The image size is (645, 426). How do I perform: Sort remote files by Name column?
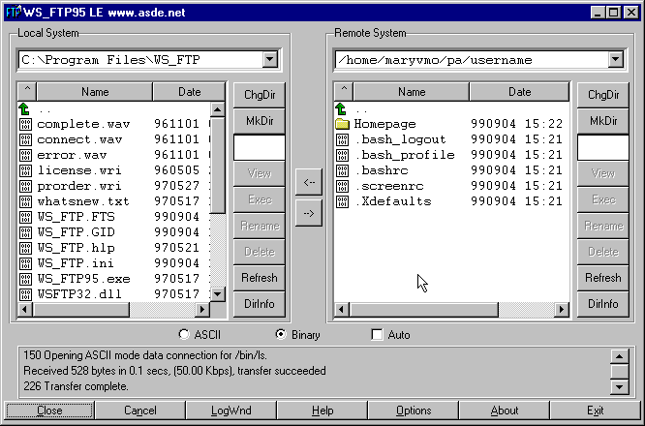click(x=412, y=91)
